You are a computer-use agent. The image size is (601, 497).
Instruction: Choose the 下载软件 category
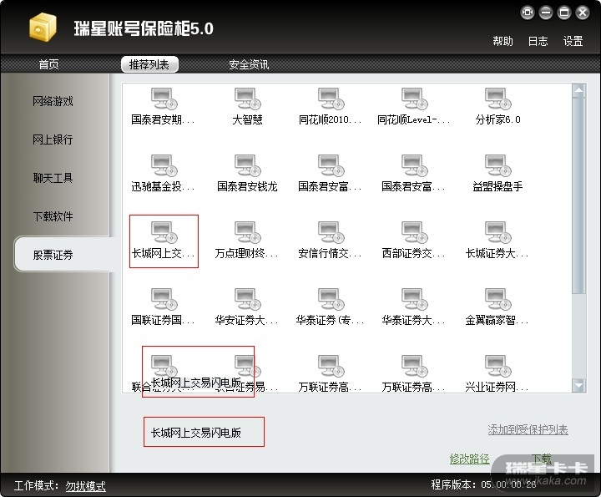[53, 216]
